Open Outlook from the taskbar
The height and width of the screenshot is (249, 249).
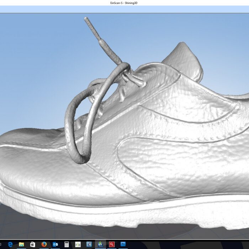(x=55, y=244)
